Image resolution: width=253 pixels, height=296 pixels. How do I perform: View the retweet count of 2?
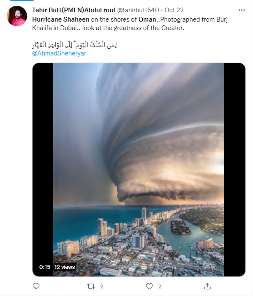point(102,287)
